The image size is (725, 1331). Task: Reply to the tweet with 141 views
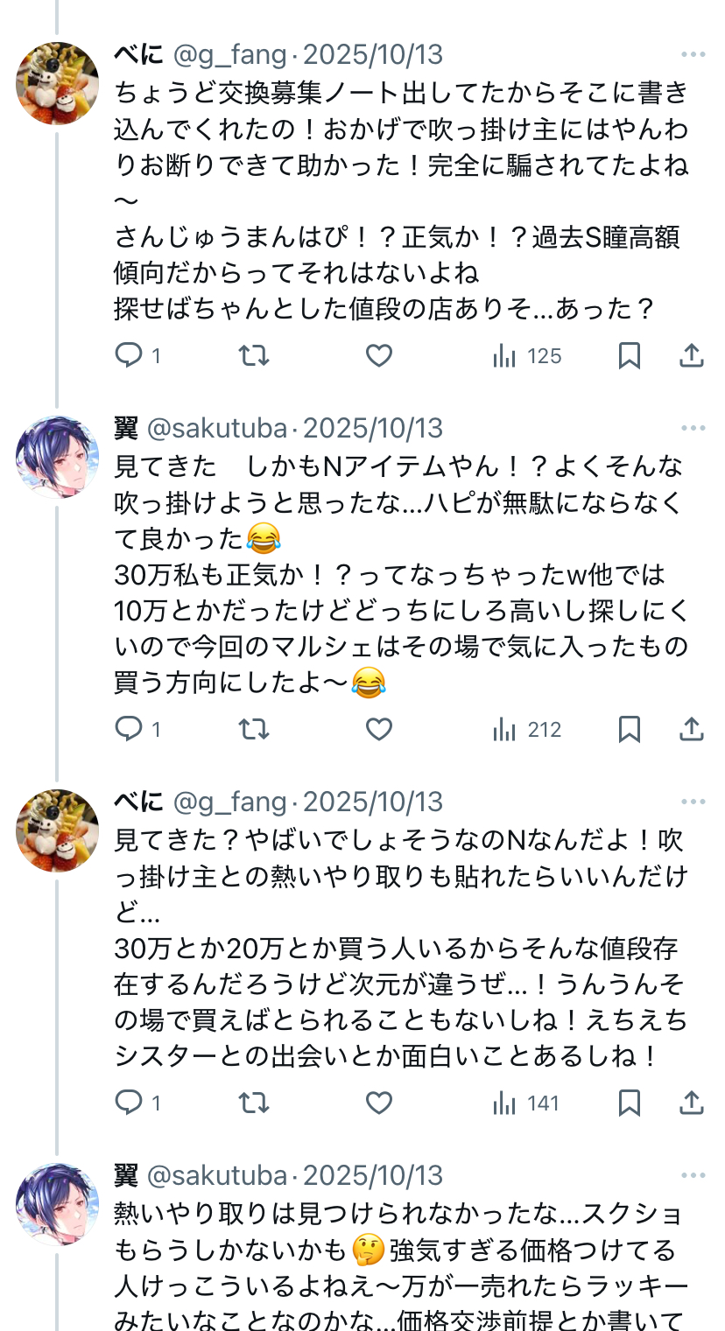pos(129,1103)
